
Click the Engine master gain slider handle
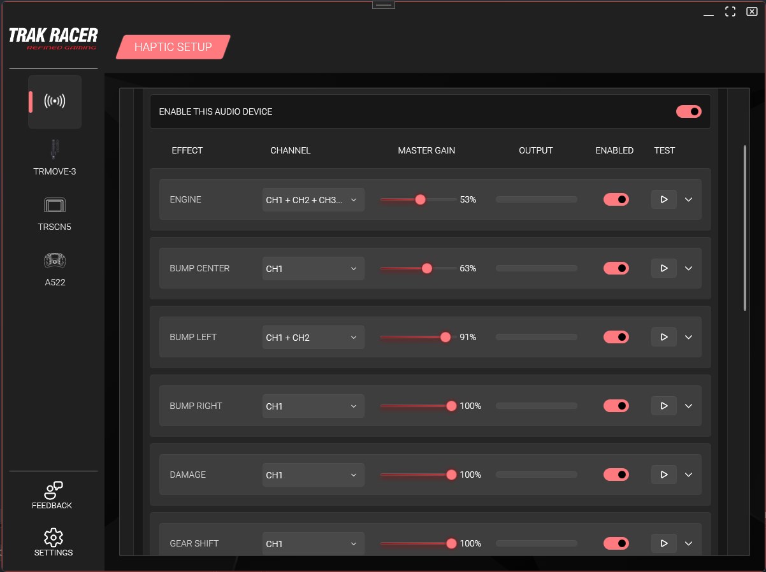[420, 199]
